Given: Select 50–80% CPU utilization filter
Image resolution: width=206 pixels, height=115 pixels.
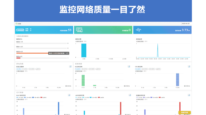Looking at the screenshot, I should click(x=152, y=69).
